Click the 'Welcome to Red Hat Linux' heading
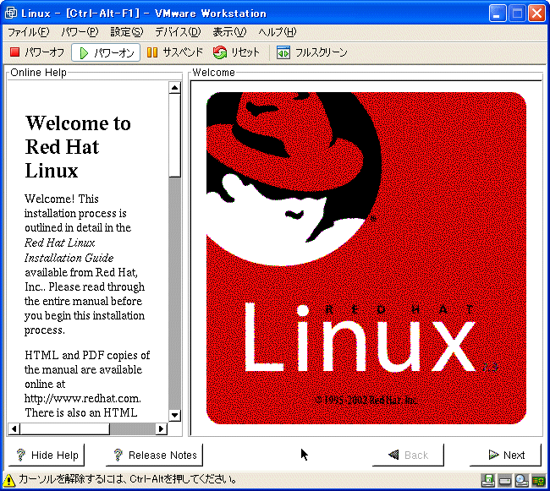 coord(78,147)
